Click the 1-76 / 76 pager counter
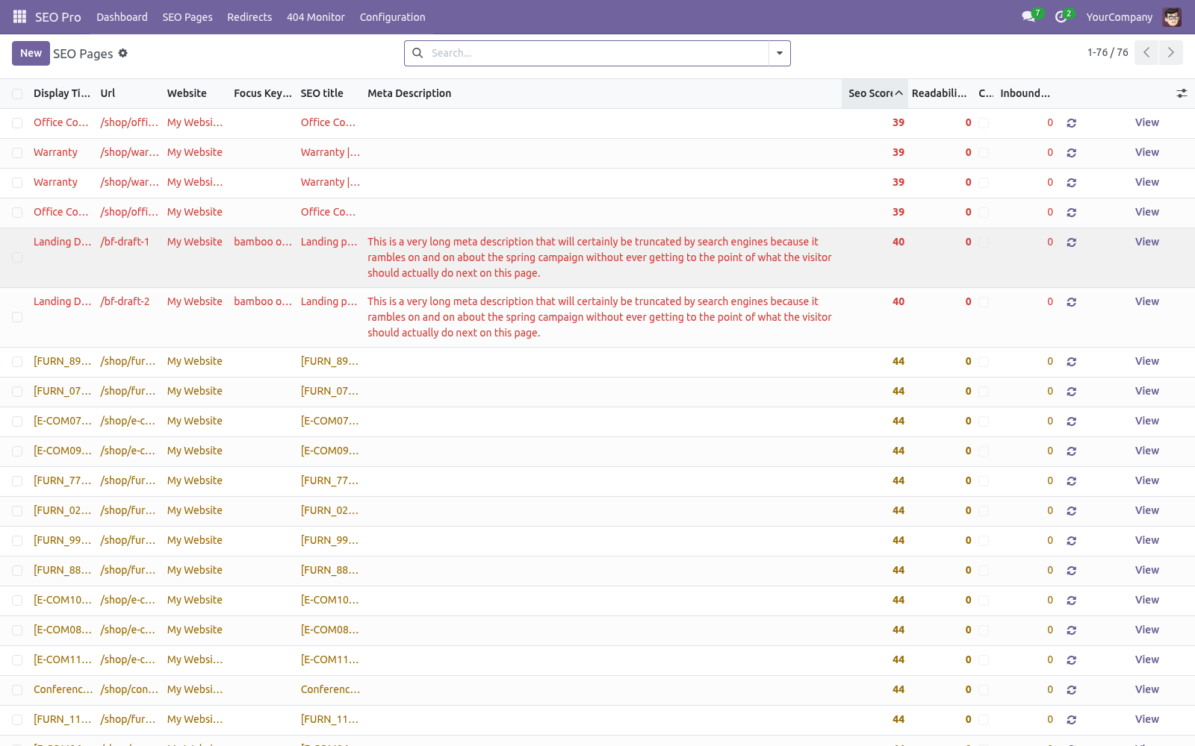The image size is (1195, 746). [x=1108, y=52]
